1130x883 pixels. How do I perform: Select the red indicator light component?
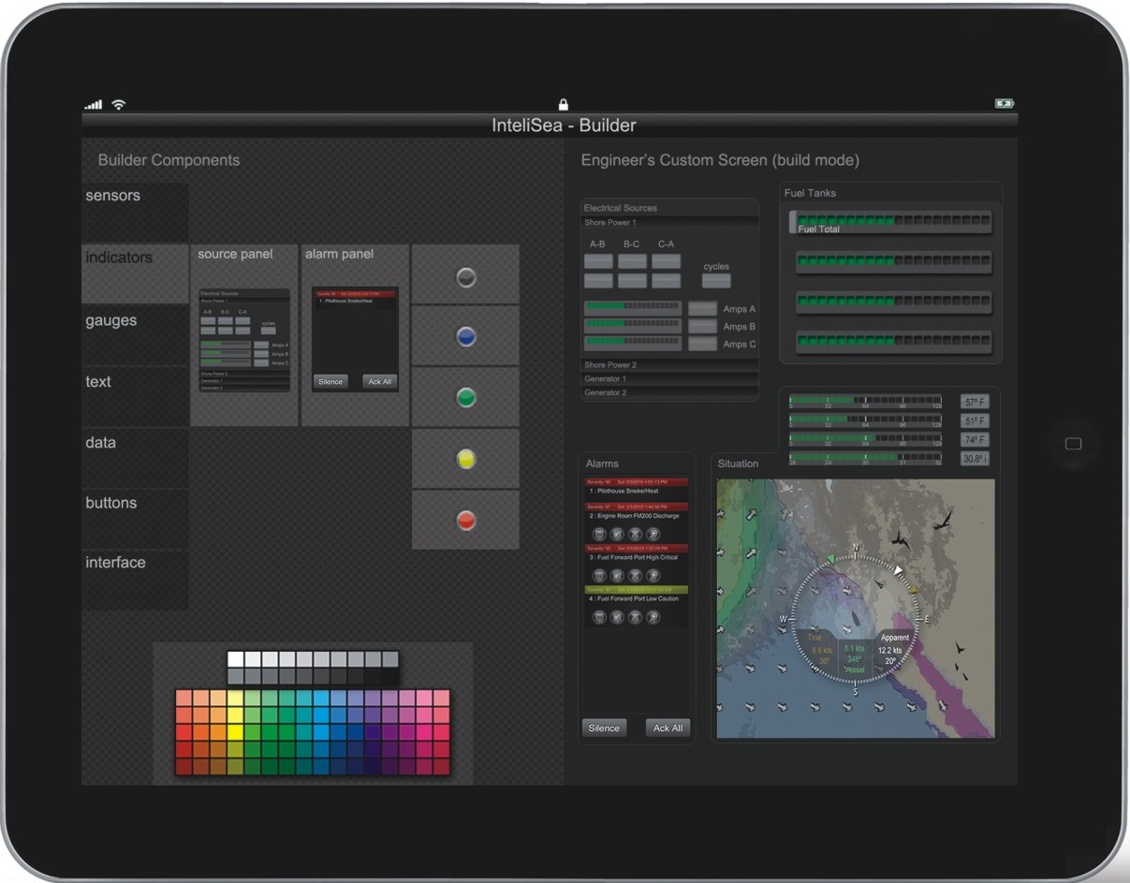[465, 521]
